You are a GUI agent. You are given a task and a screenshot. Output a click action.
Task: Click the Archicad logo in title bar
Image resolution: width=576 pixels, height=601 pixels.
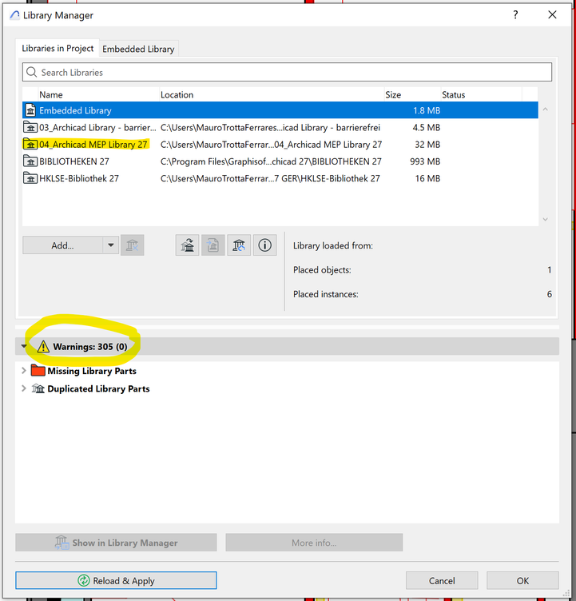[x=14, y=15]
